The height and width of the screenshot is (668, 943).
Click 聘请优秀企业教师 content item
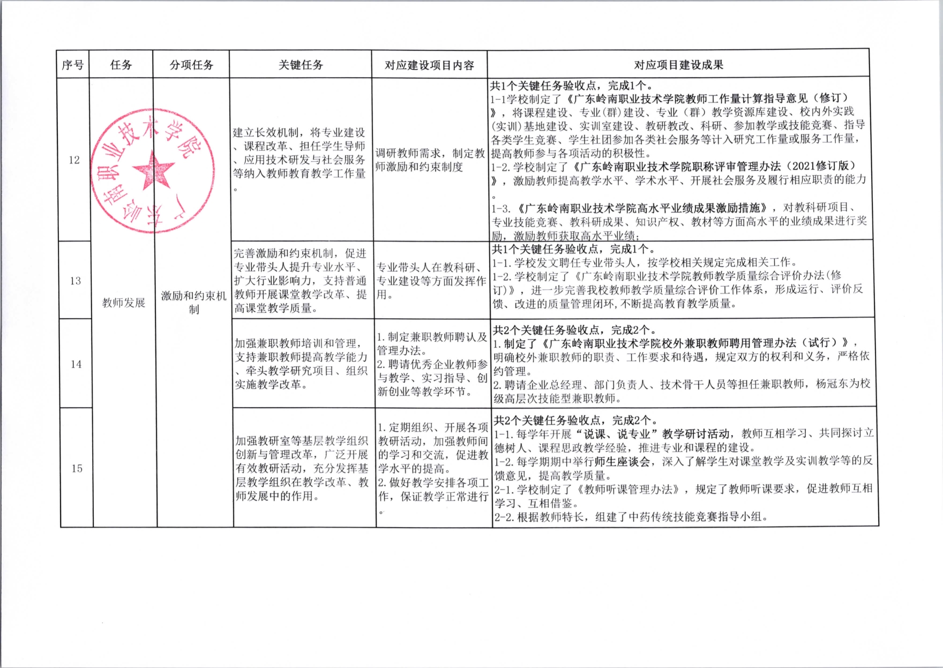pos(433,378)
